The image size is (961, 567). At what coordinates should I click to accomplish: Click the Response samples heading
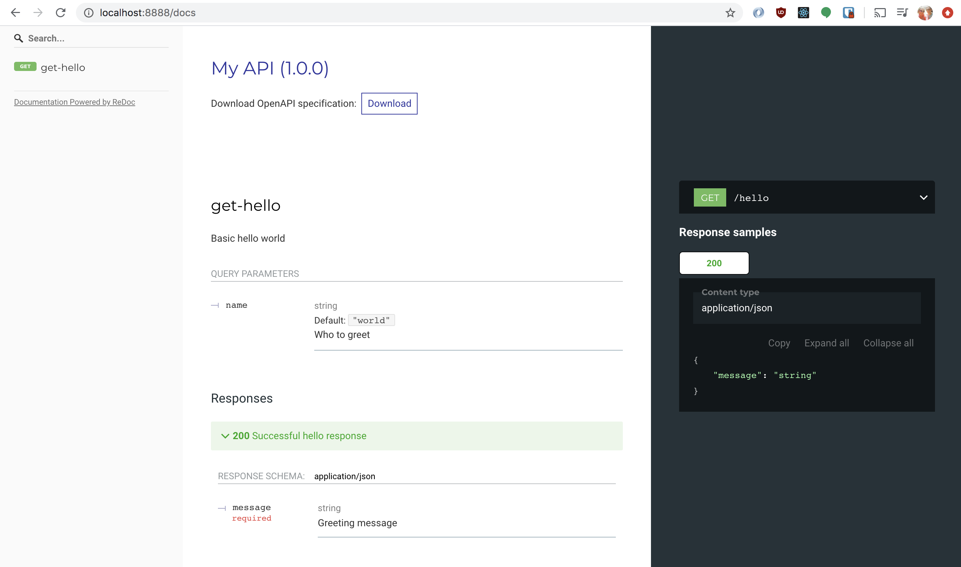(728, 232)
